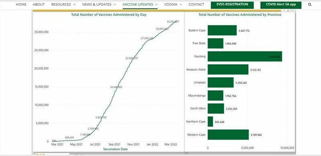Open the About menu item
The width and height of the screenshot is (321, 156).
coord(39,4)
